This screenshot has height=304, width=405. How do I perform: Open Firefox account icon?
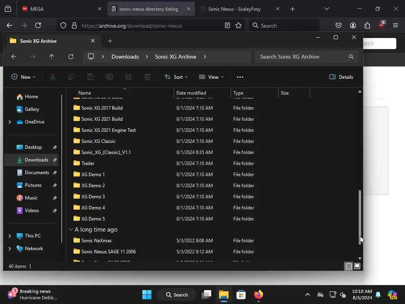(x=353, y=25)
